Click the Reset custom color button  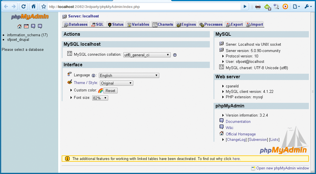[110, 91]
